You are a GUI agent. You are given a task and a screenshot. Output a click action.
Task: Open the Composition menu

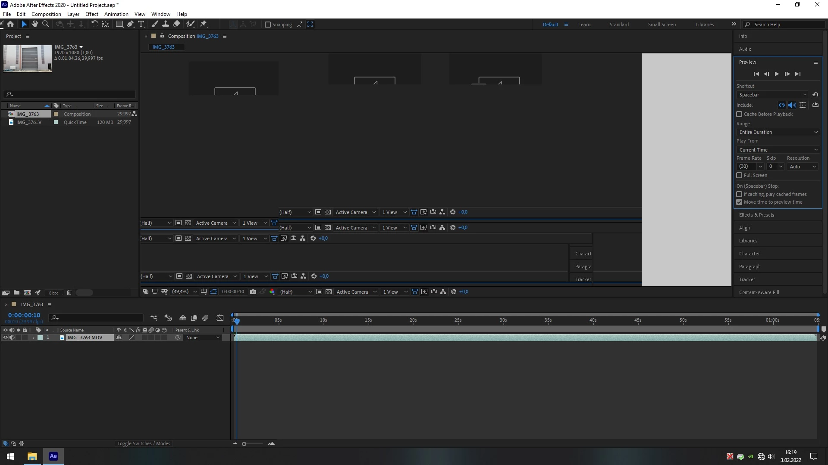[x=46, y=14]
